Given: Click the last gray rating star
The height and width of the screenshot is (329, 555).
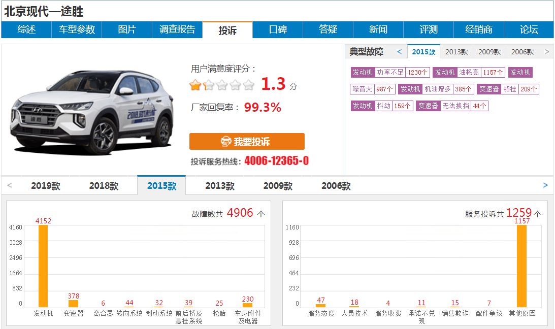Looking at the screenshot, I should point(248,85).
